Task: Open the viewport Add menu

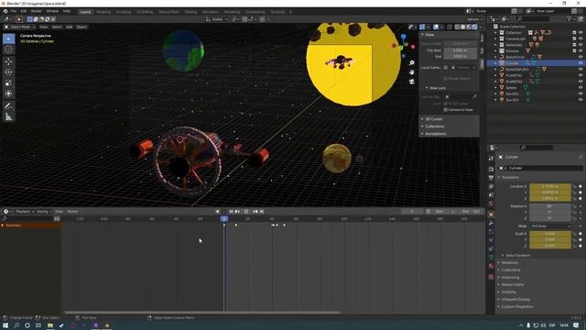Action: [70, 27]
